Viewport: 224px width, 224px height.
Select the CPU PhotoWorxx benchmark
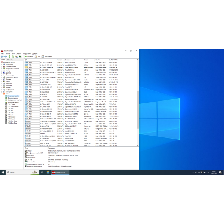(13, 106)
